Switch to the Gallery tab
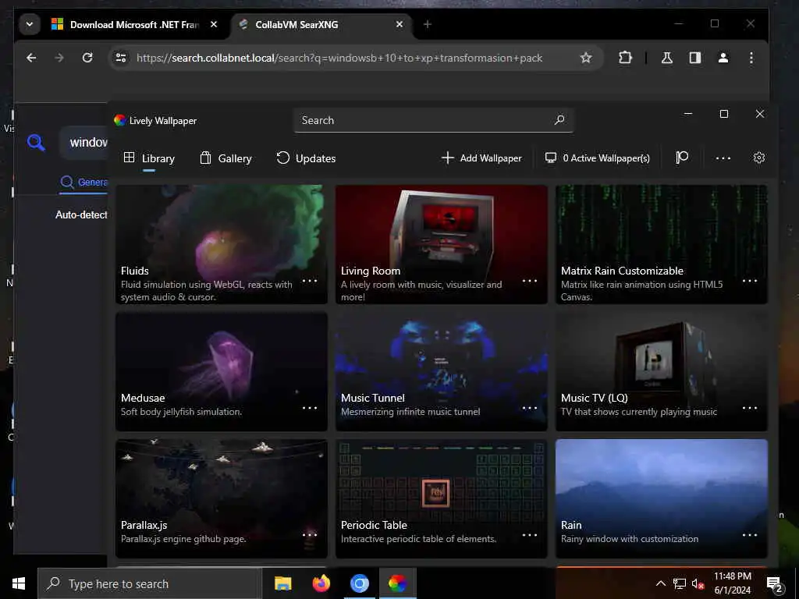This screenshot has width=799, height=599. pos(225,158)
